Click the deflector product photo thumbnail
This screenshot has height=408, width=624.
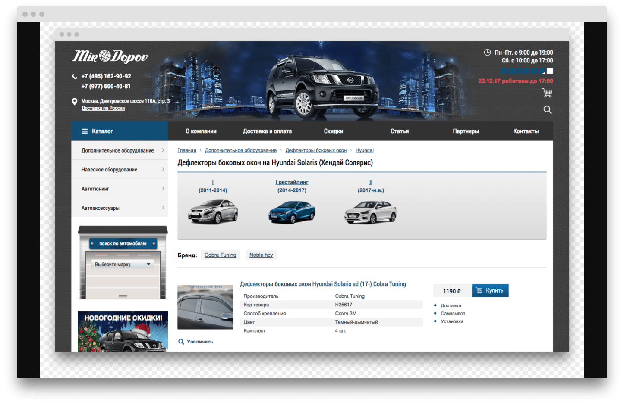(205, 307)
